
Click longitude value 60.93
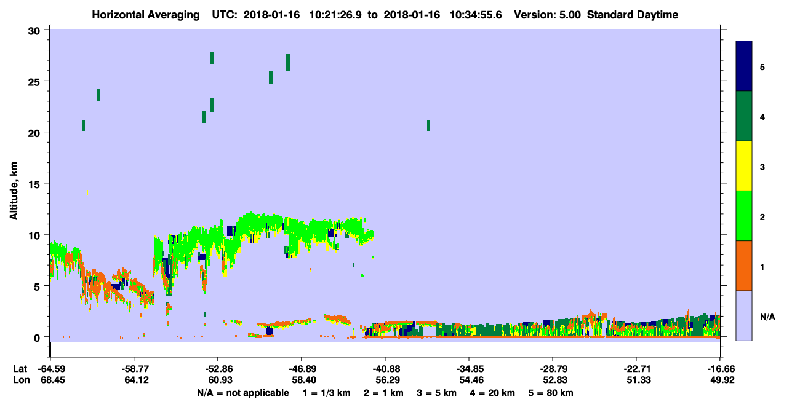click(220, 380)
